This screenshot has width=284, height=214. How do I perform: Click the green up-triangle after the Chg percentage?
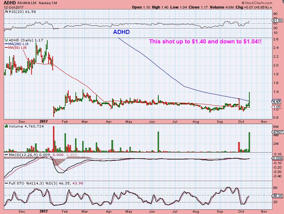[271, 7]
